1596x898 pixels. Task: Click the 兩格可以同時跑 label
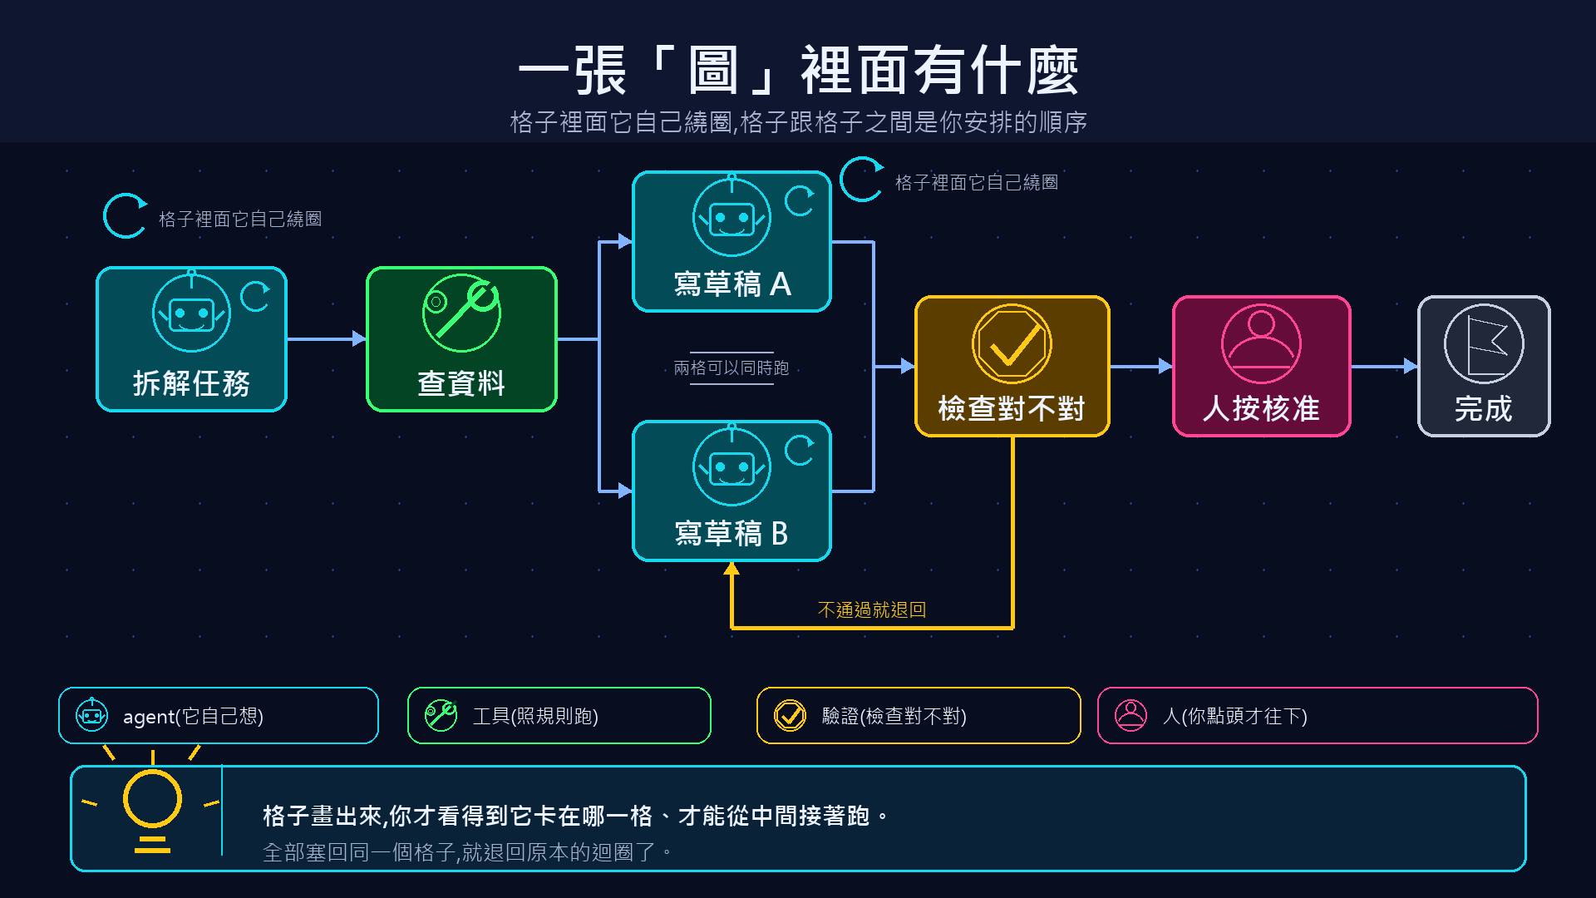point(731,368)
